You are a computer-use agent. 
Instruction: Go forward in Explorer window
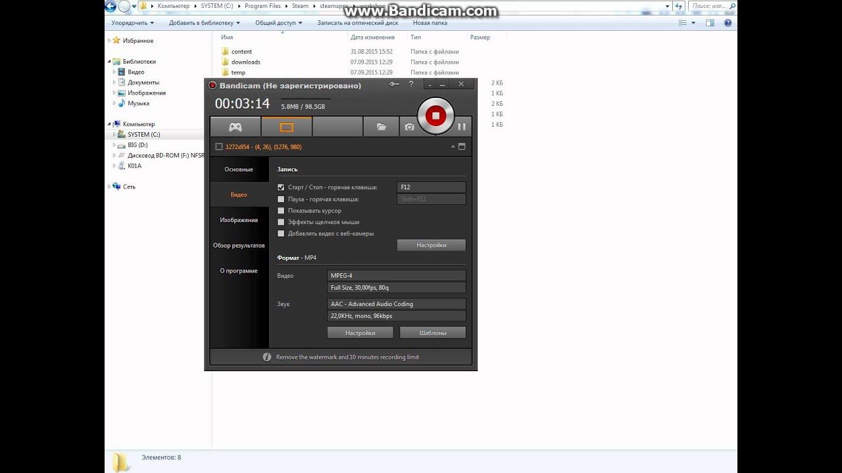(124, 6)
